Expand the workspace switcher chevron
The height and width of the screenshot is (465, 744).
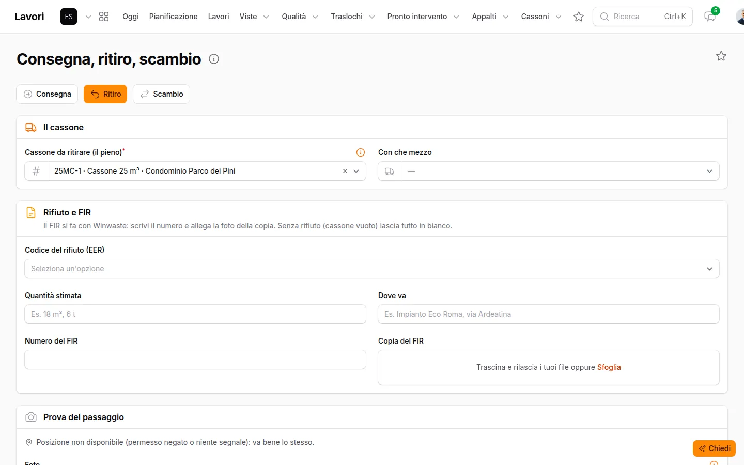[x=88, y=17]
